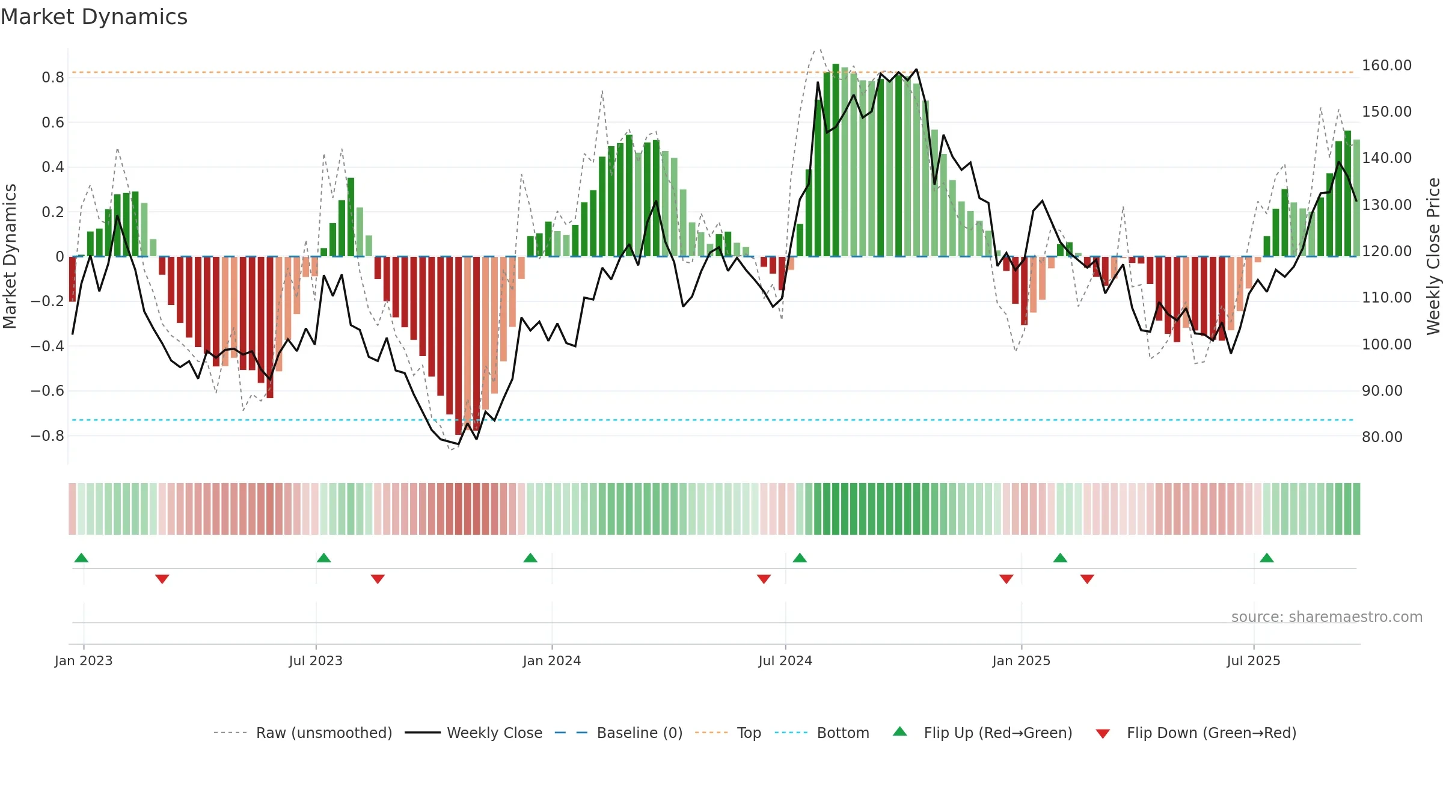Image resolution: width=1443 pixels, height=812 pixels.
Task: Click the 80.00 price tick on the right axis
Action: pyautogui.click(x=1382, y=437)
